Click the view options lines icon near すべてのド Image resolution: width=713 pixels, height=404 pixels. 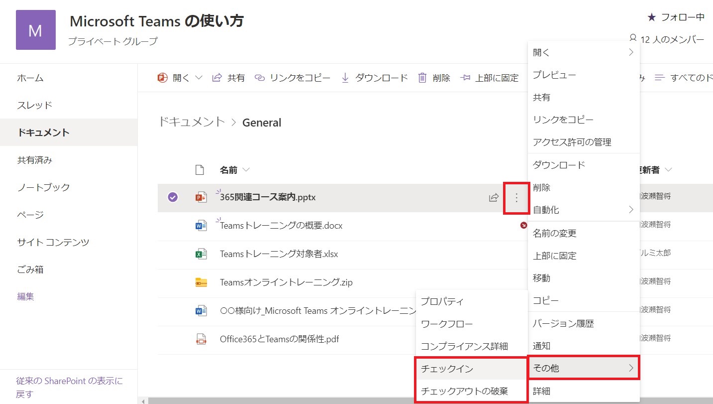tap(660, 78)
